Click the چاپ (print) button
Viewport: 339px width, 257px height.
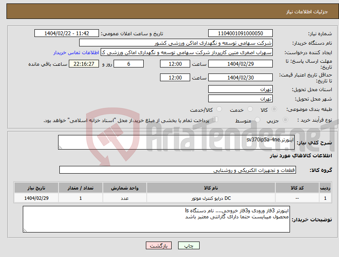coord(188,245)
